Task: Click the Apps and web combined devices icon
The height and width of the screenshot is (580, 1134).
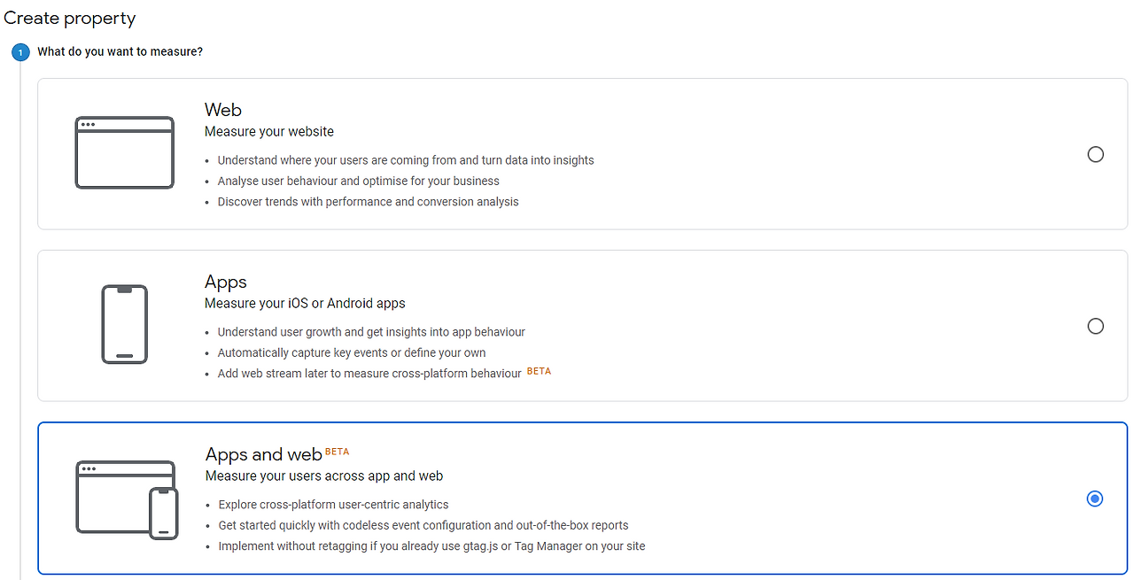Action: coord(127,499)
